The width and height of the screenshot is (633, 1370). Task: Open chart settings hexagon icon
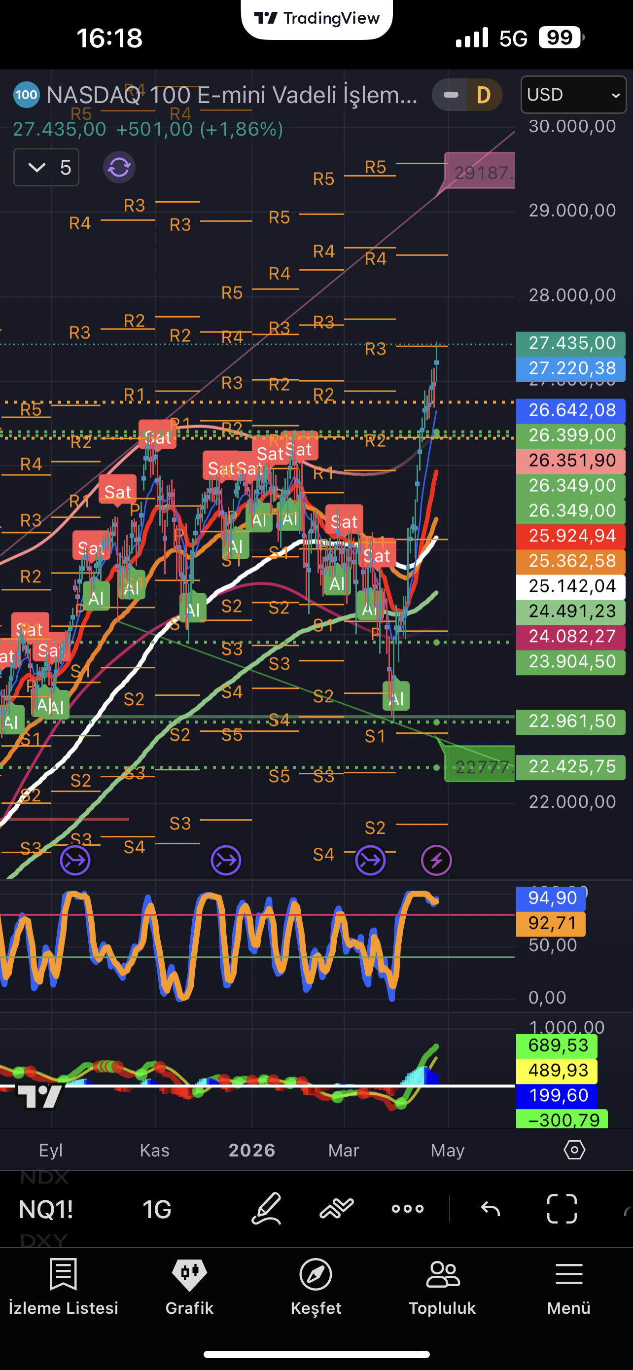[x=574, y=1150]
